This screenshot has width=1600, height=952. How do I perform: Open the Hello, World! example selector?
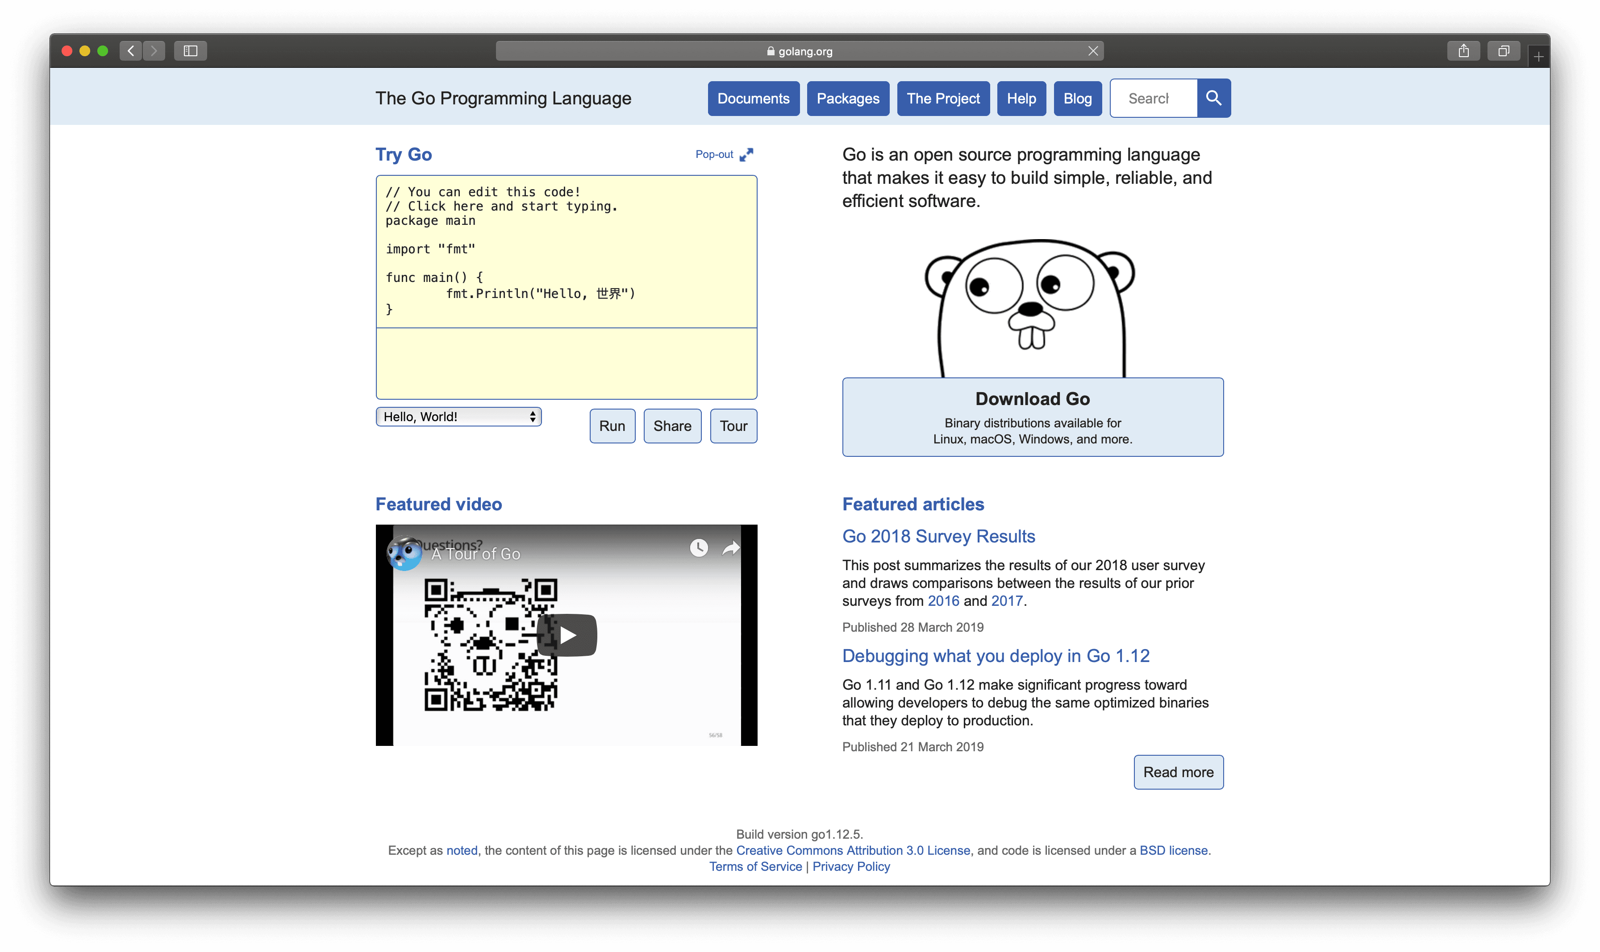pyautogui.click(x=458, y=416)
